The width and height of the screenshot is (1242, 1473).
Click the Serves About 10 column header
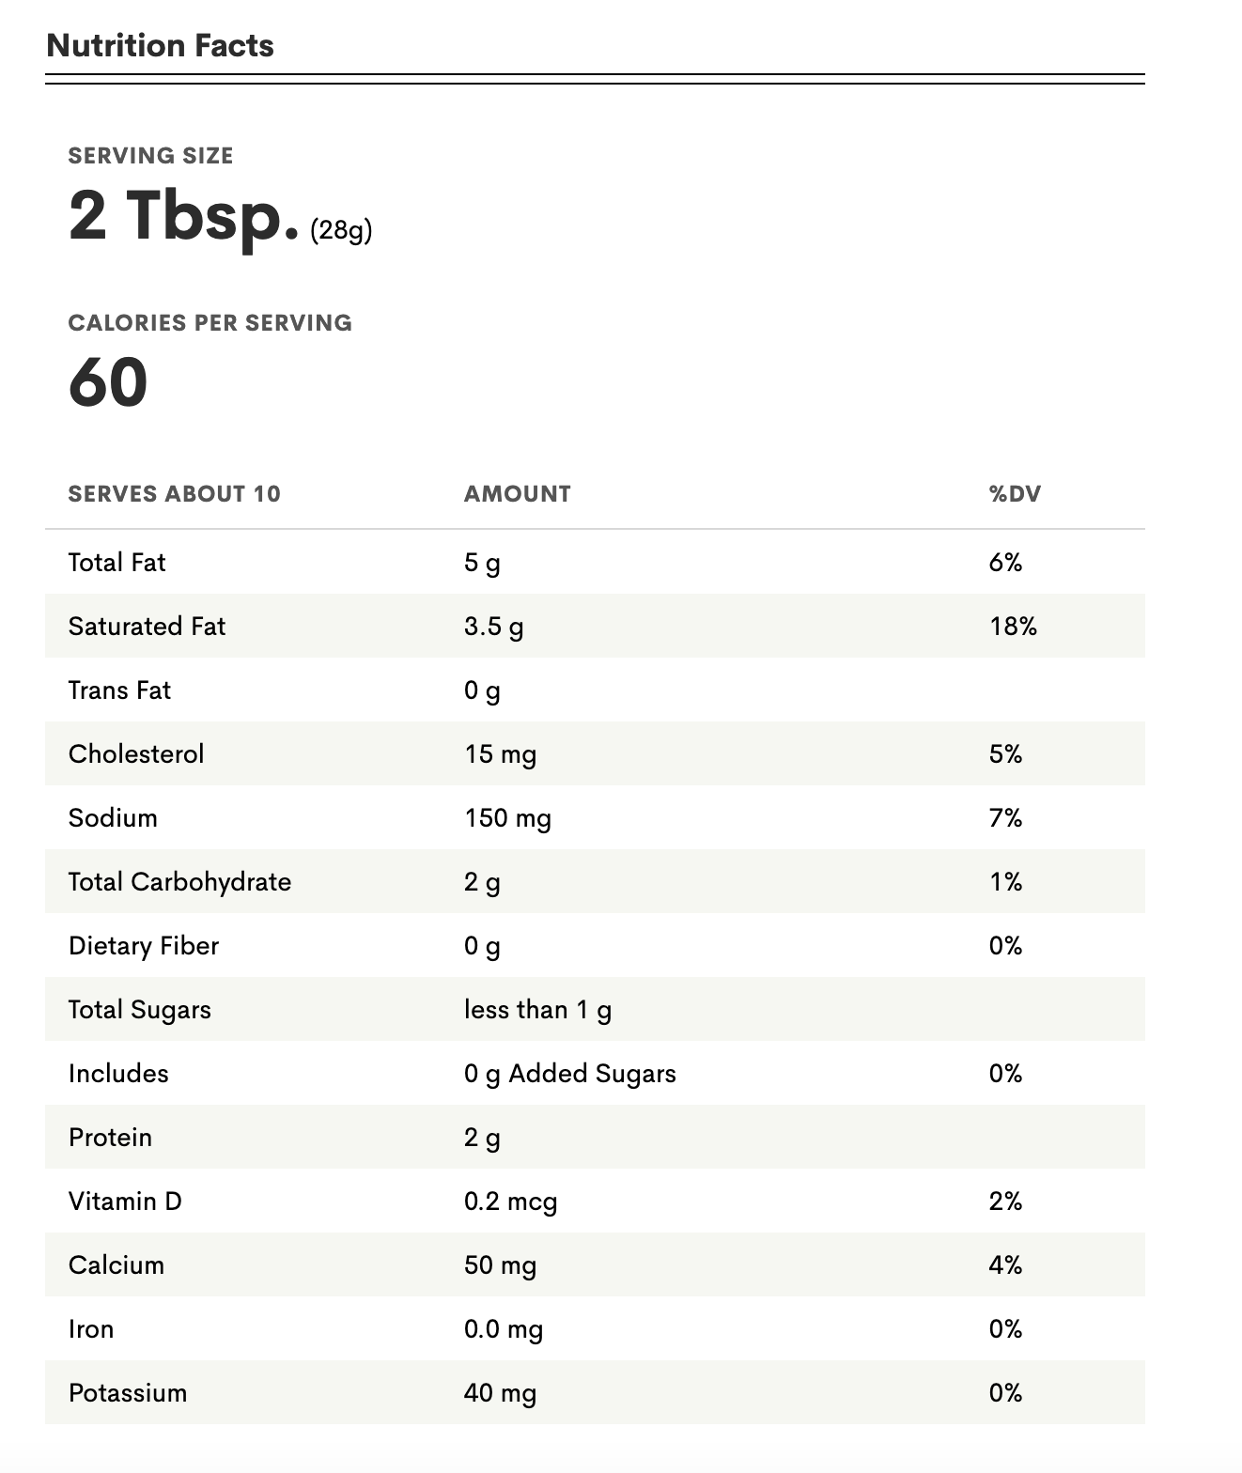175,494
